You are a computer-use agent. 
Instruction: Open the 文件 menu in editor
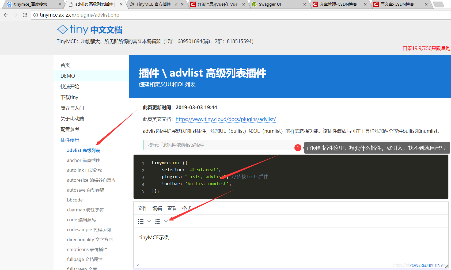coord(143,208)
